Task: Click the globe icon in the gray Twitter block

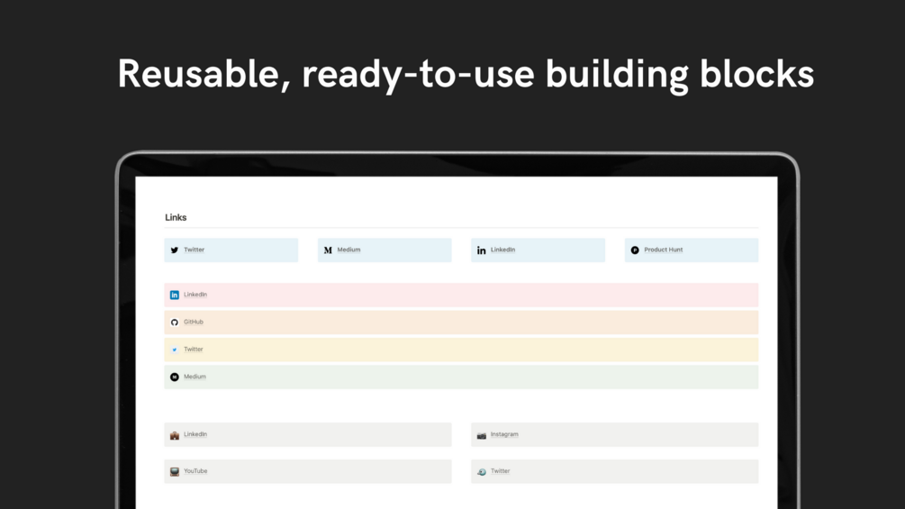Action: click(482, 472)
